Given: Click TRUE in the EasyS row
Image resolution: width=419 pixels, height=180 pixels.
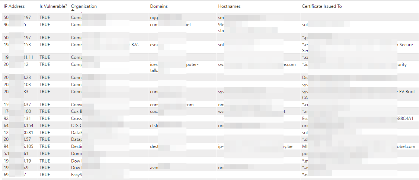Looking at the screenshot, I should click(x=45, y=175).
